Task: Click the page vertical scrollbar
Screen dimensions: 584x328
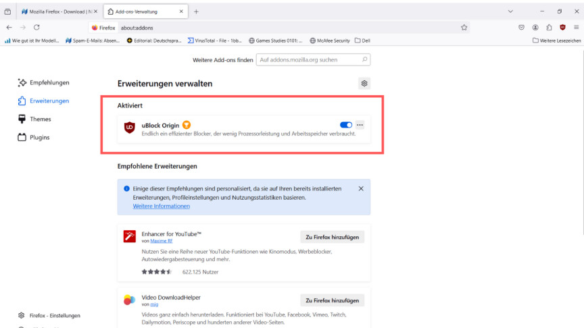Action: tap(583, 143)
